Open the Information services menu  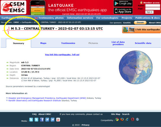(80, 18)
